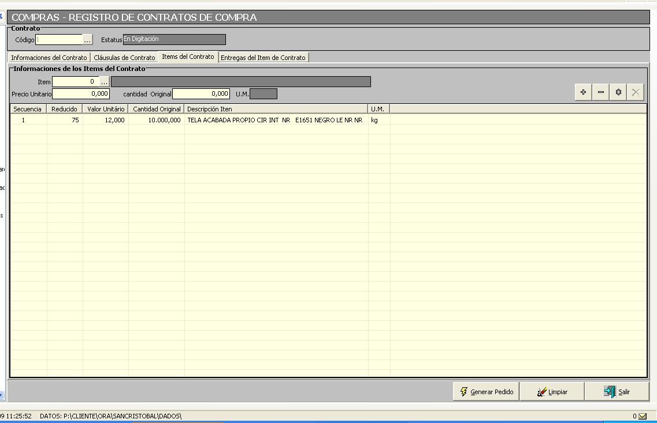Go to Entregas del Item de Contrato tab
Screen dimensions: 657x423
[263, 58]
